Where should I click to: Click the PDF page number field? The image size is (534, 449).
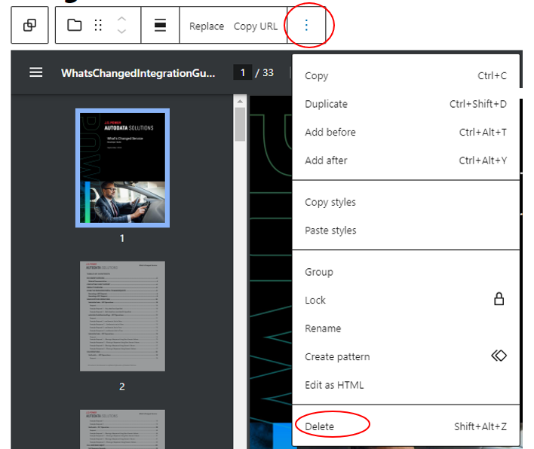click(x=242, y=73)
